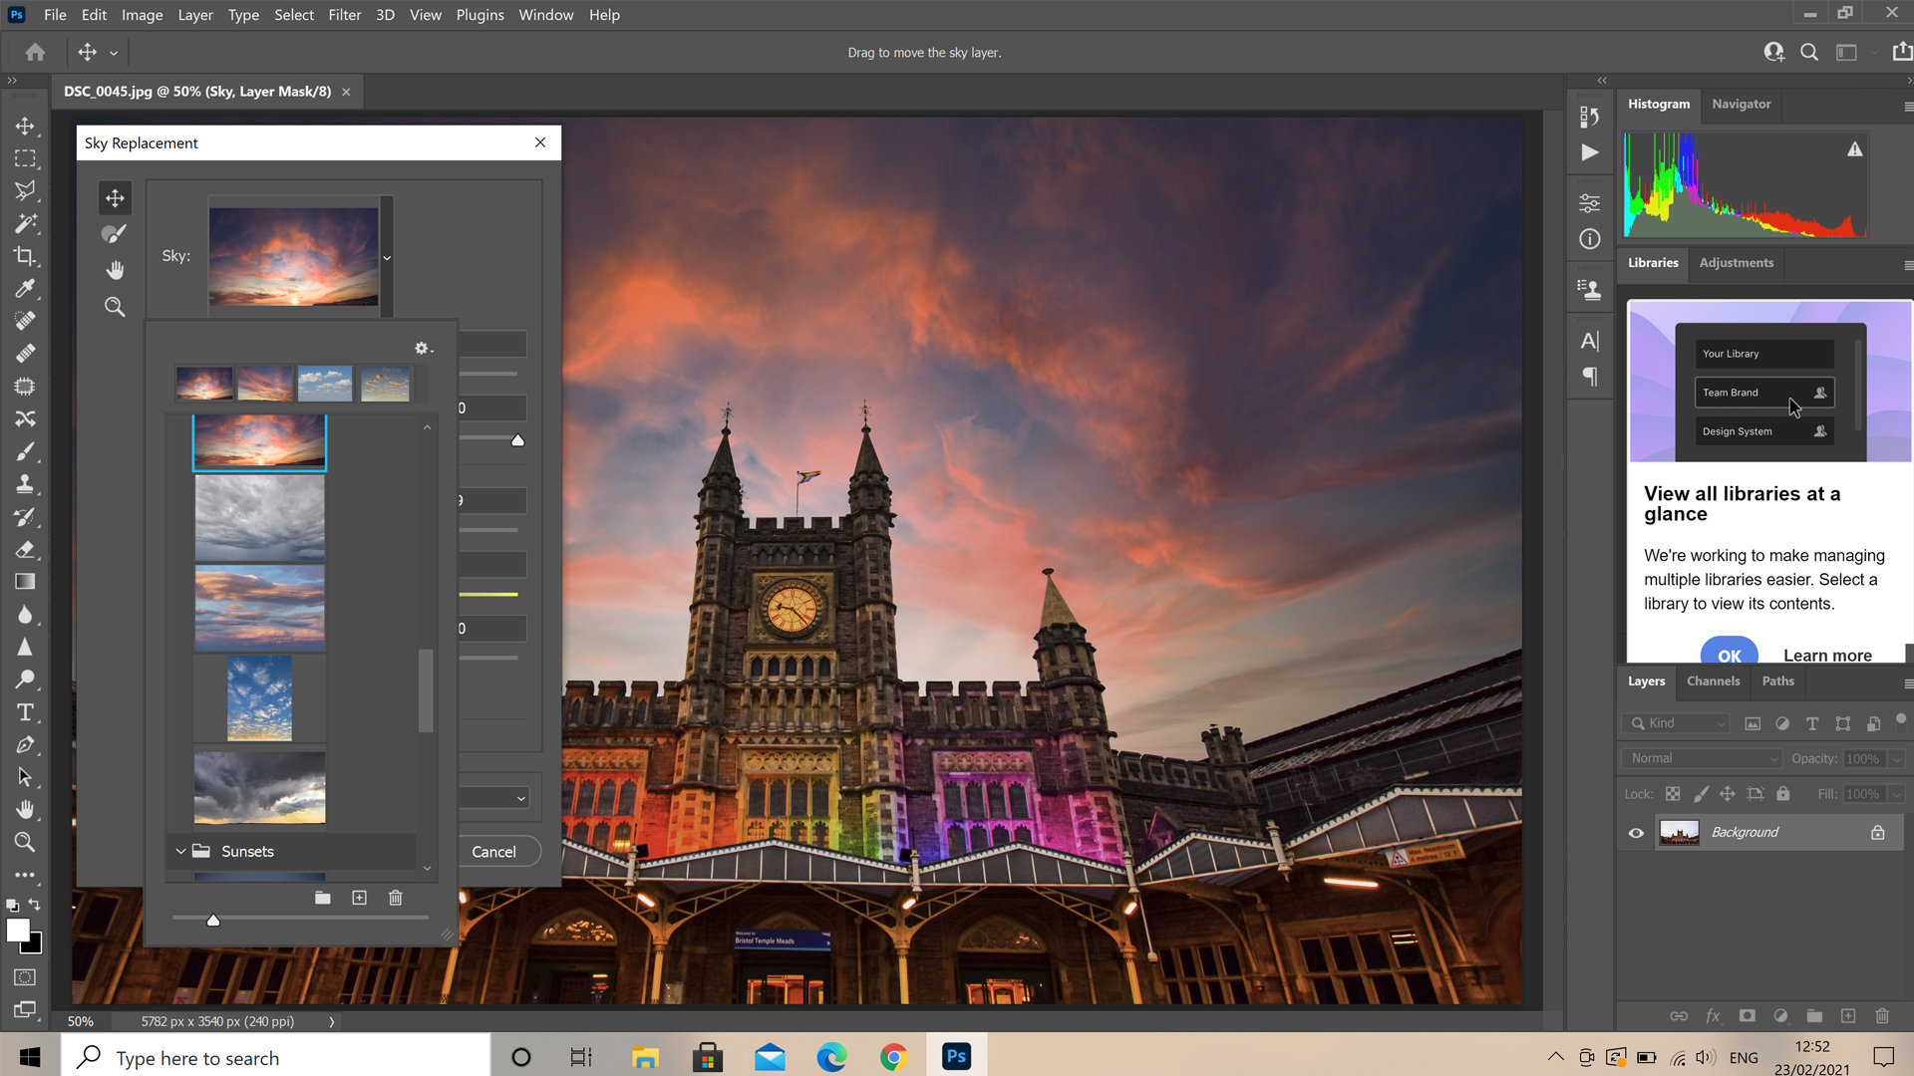Click the Cancel button in Sky Replacement
The width and height of the screenshot is (1914, 1076).
[x=495, y=852]
